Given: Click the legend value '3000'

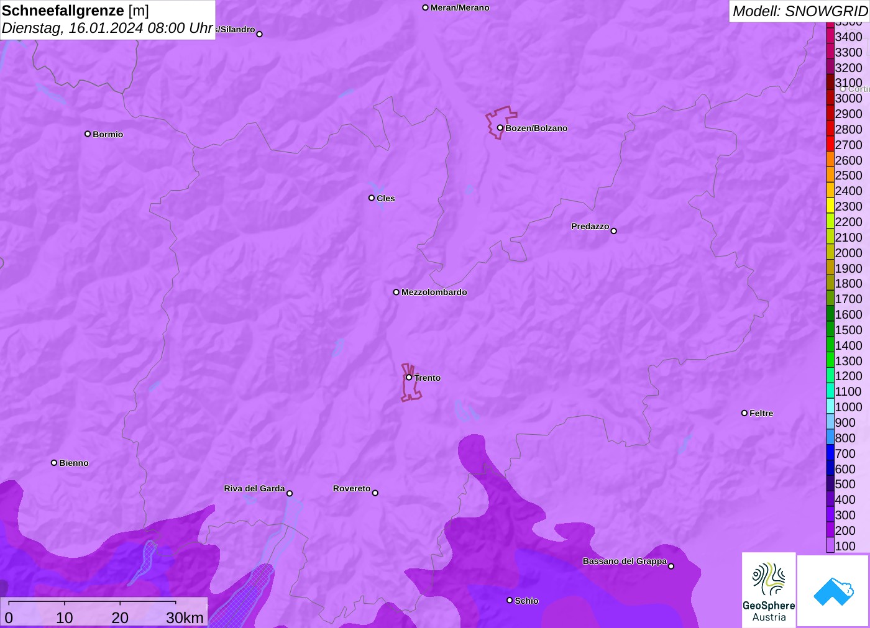Looking at the screenshot, I should [849, 98].
